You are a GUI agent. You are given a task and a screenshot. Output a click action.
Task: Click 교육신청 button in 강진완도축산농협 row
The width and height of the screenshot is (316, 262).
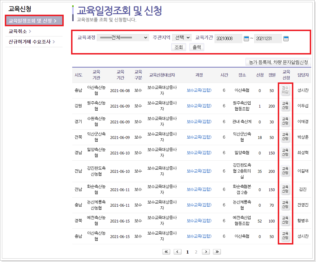tap(285, 171)
